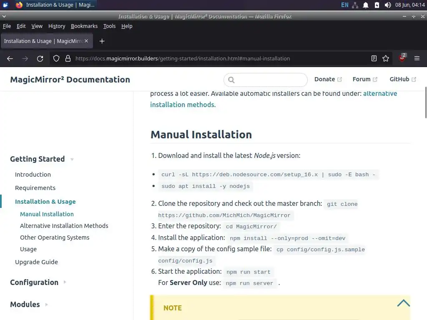Open the uBlock Origin extension icon

pos(402,58)
